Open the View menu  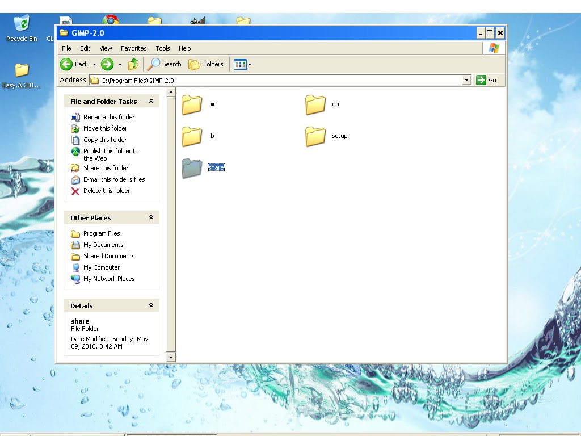coord(105,48)
